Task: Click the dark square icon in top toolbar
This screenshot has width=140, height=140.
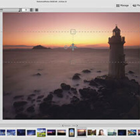Action: pyautogui.click(x=37, y=10)
